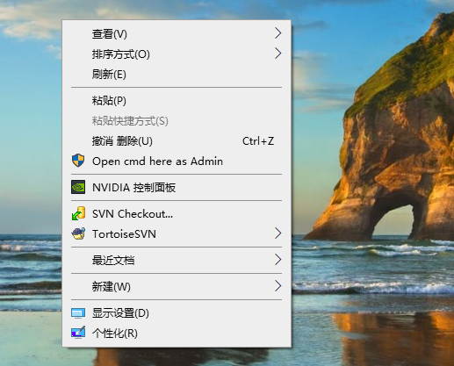The height and width of the screenshot is (366, 454).
Task: Click the TortoiseSVN tortoise icon
Action: [78, 233]
